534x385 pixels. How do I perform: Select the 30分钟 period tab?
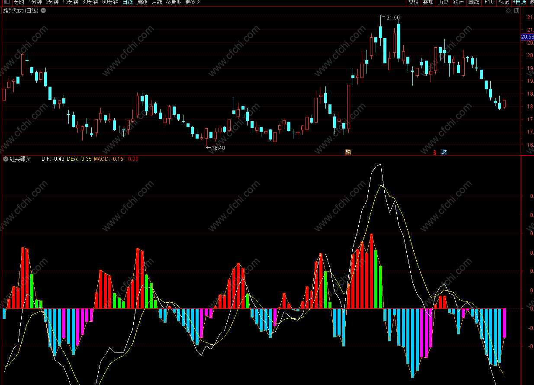click(90, 2)
